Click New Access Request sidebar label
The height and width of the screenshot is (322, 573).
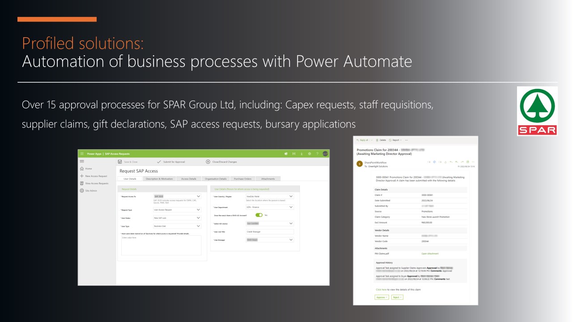(x=96, y=176)
